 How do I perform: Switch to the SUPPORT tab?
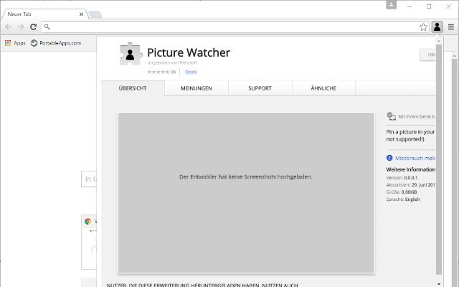pyautogui.click(x=260, y=88)
